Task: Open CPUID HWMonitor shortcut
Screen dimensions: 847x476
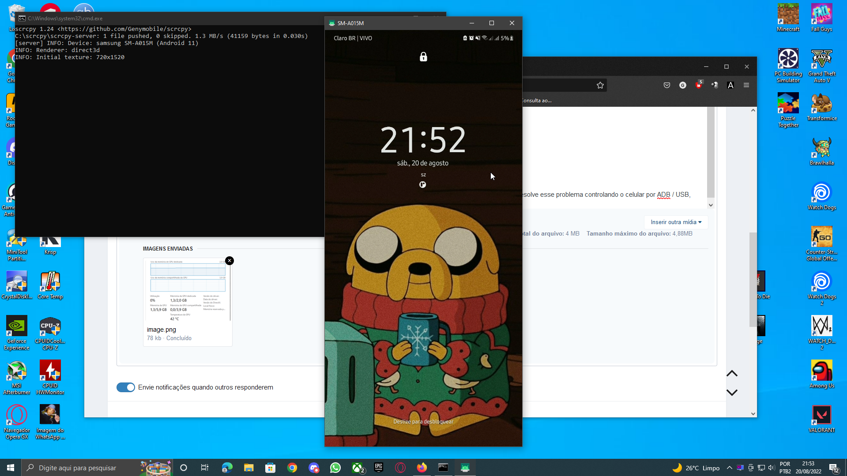Action: pos(50,377)
